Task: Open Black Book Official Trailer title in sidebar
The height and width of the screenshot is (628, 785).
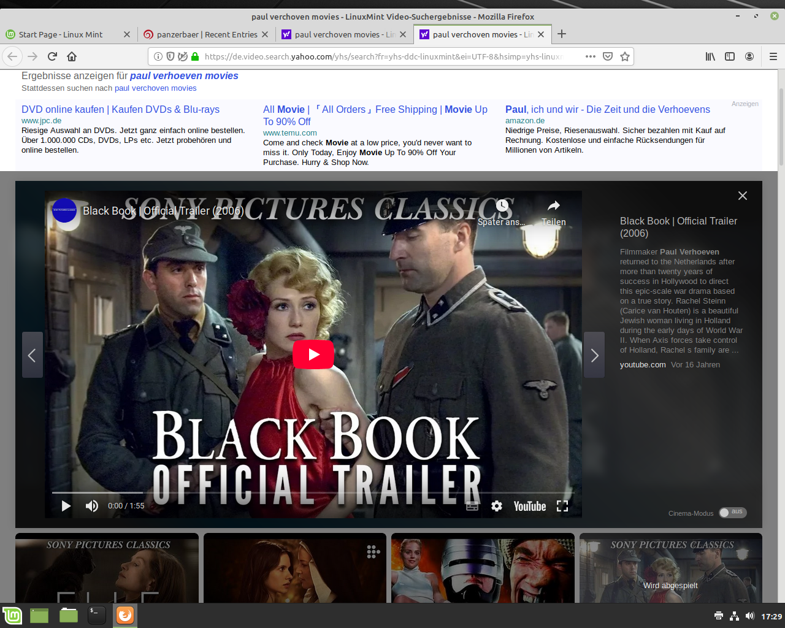Action: [x=678, y=227]
